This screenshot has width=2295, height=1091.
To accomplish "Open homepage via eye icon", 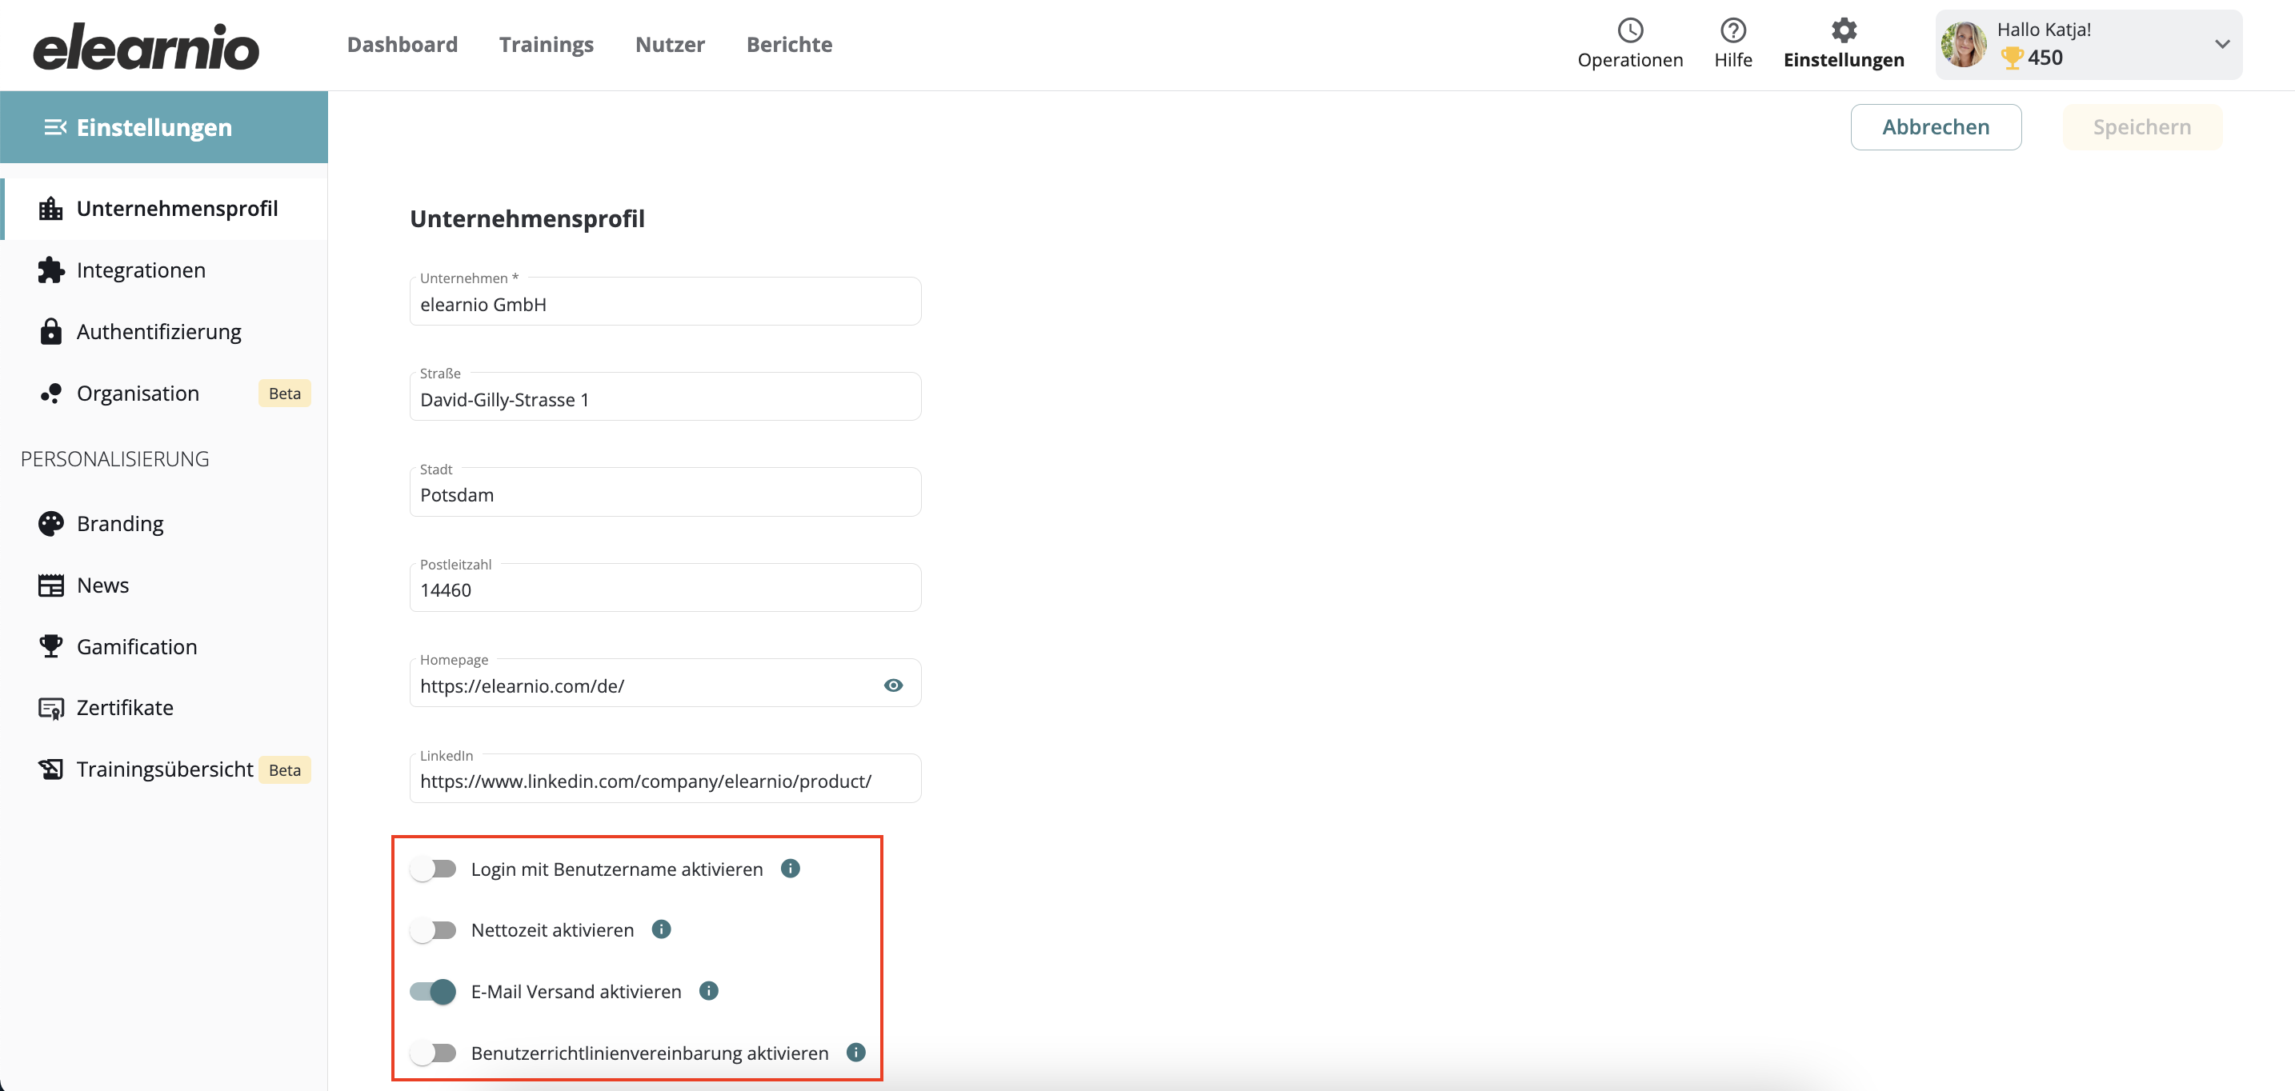I will (893, 685).
